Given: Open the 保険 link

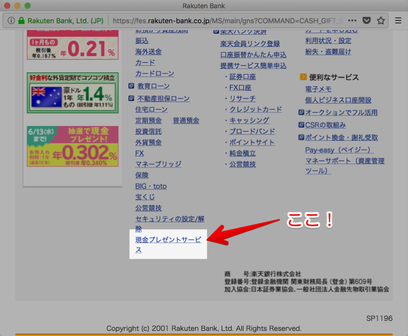Looking at the screenshot, I should click(142, 175).
